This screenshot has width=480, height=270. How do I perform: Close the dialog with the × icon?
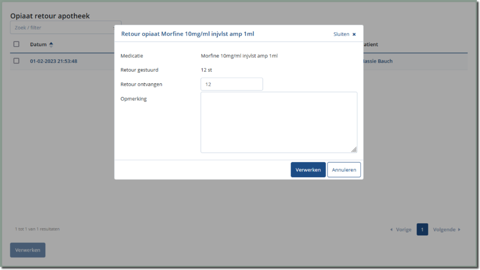click(x=354, y=34)
